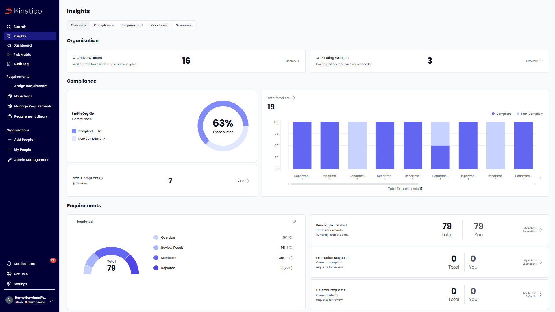Switch to the Monitoring tab

(x=159, y=25)
